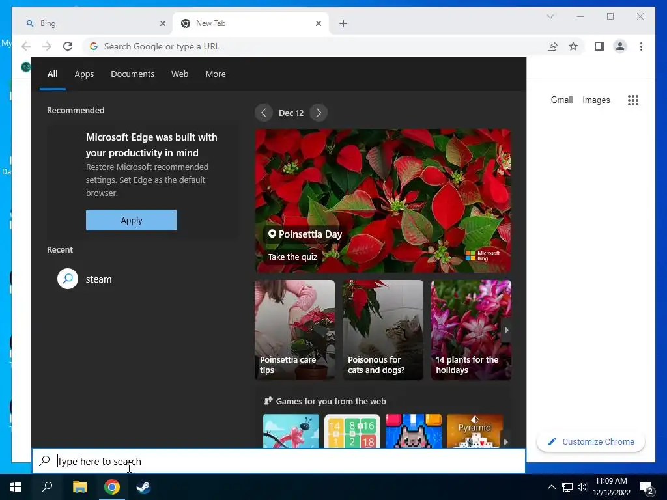
Task: Open Chrome three-dot menu
Action: pyautogui.click(x=641, y=46)
